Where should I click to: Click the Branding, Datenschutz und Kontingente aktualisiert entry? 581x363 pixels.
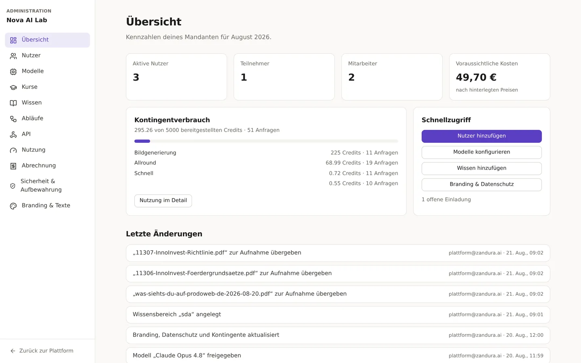click(x=338, y=336)
